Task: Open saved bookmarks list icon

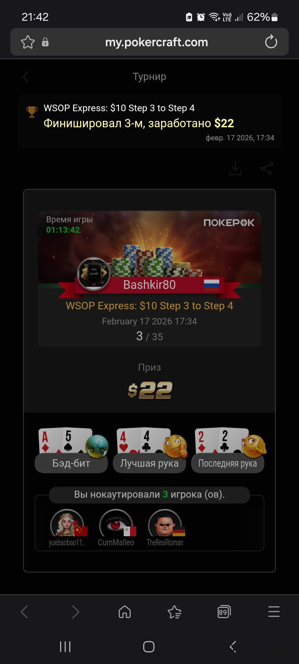Action: (x=174, y=612)
